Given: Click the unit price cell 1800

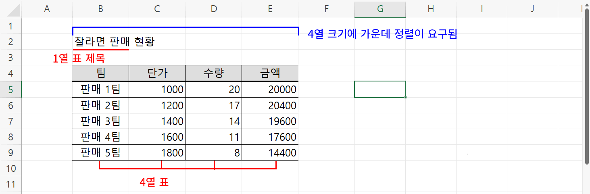Looking at the screenshot, I should 157,152.
